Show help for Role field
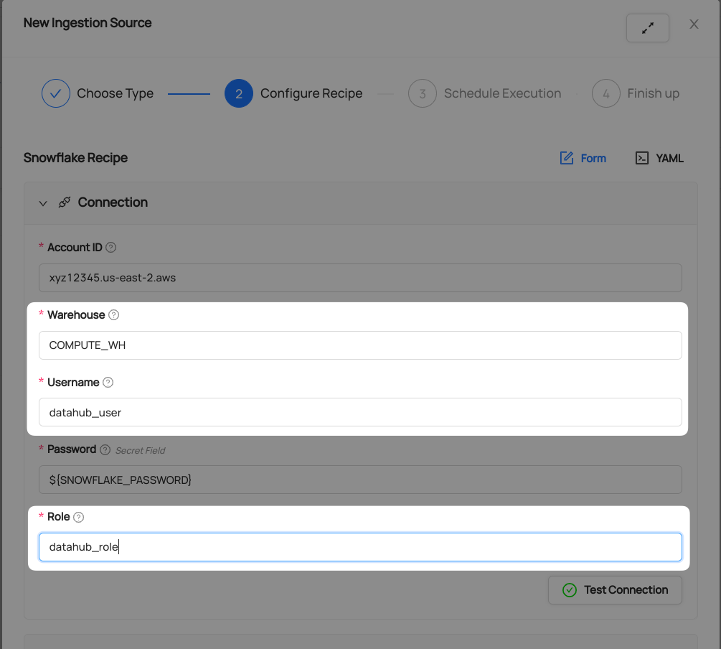The width and height of the screenshot is (721, 649). [79, 518]
